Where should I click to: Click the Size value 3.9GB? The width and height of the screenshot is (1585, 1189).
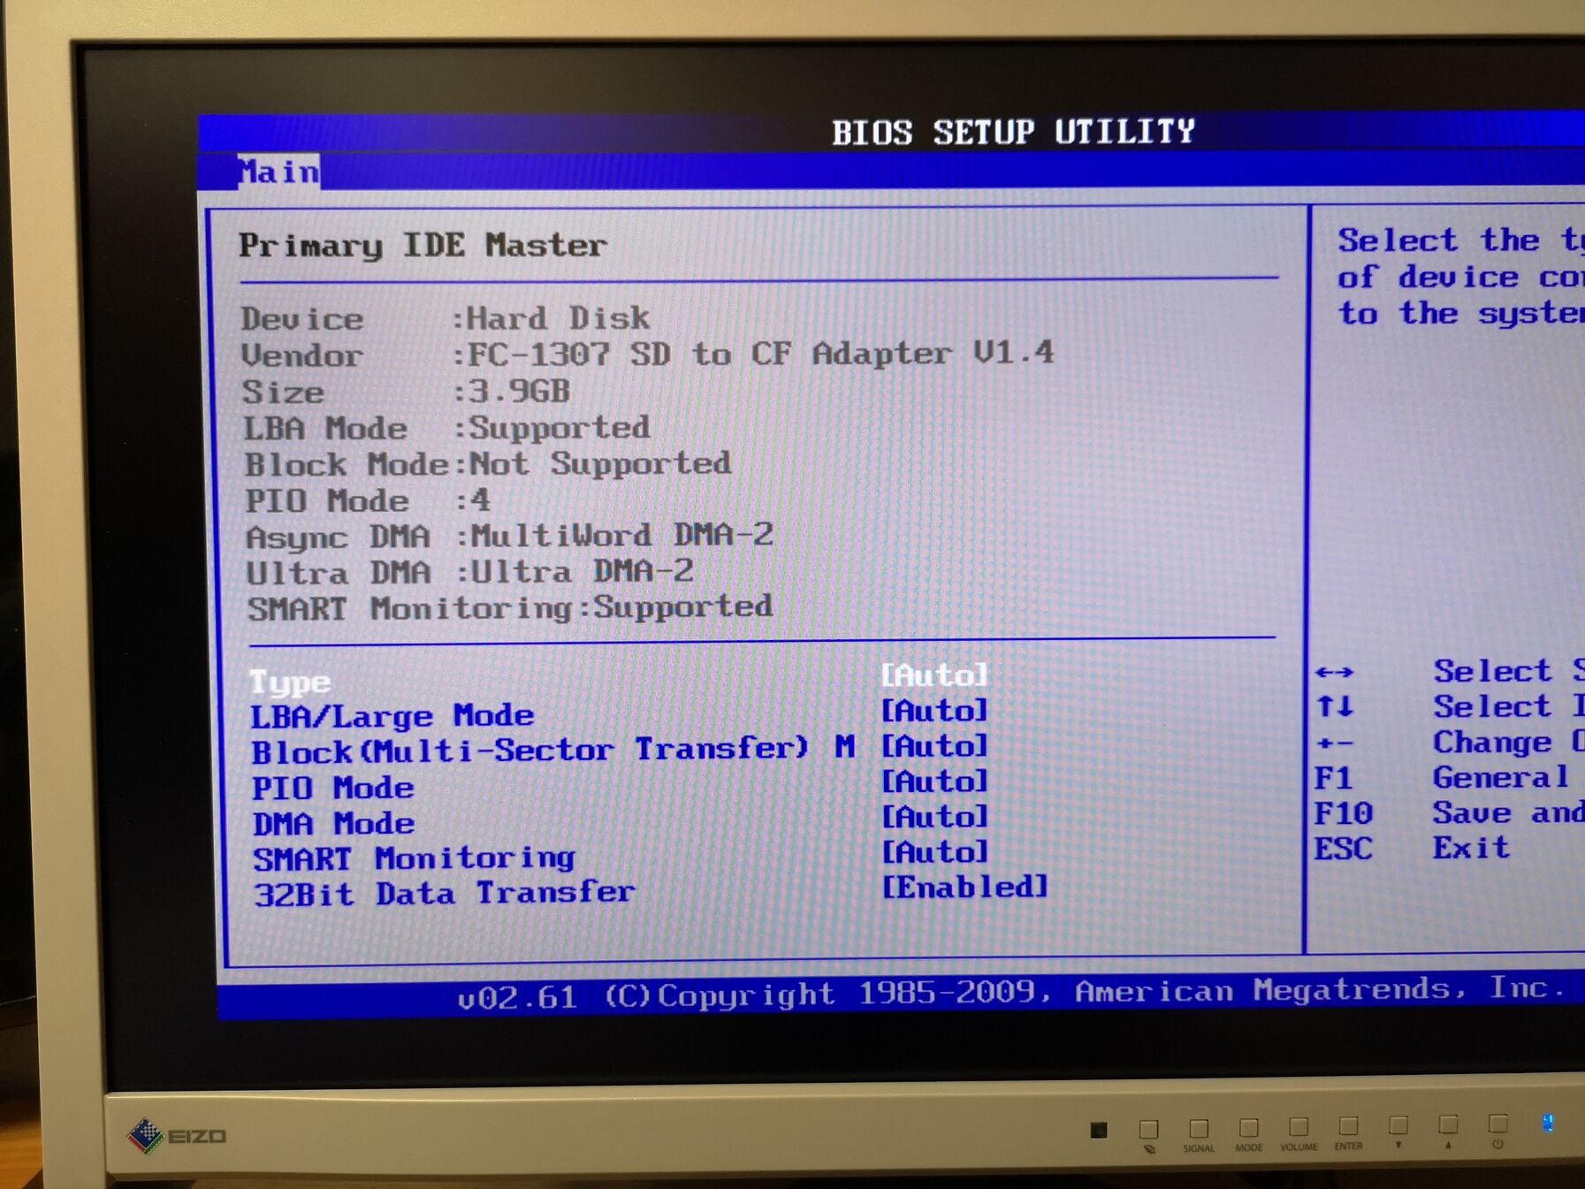518,391
